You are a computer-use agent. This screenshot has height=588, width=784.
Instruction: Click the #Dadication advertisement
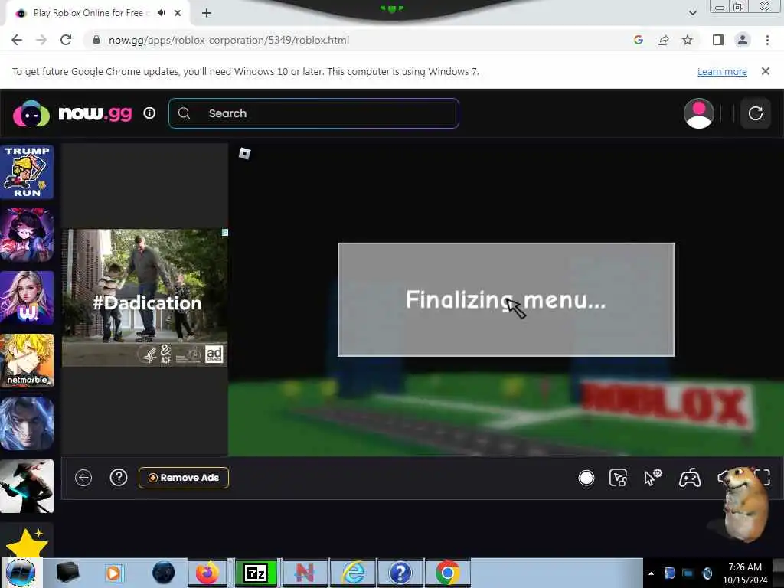(145, 298)
